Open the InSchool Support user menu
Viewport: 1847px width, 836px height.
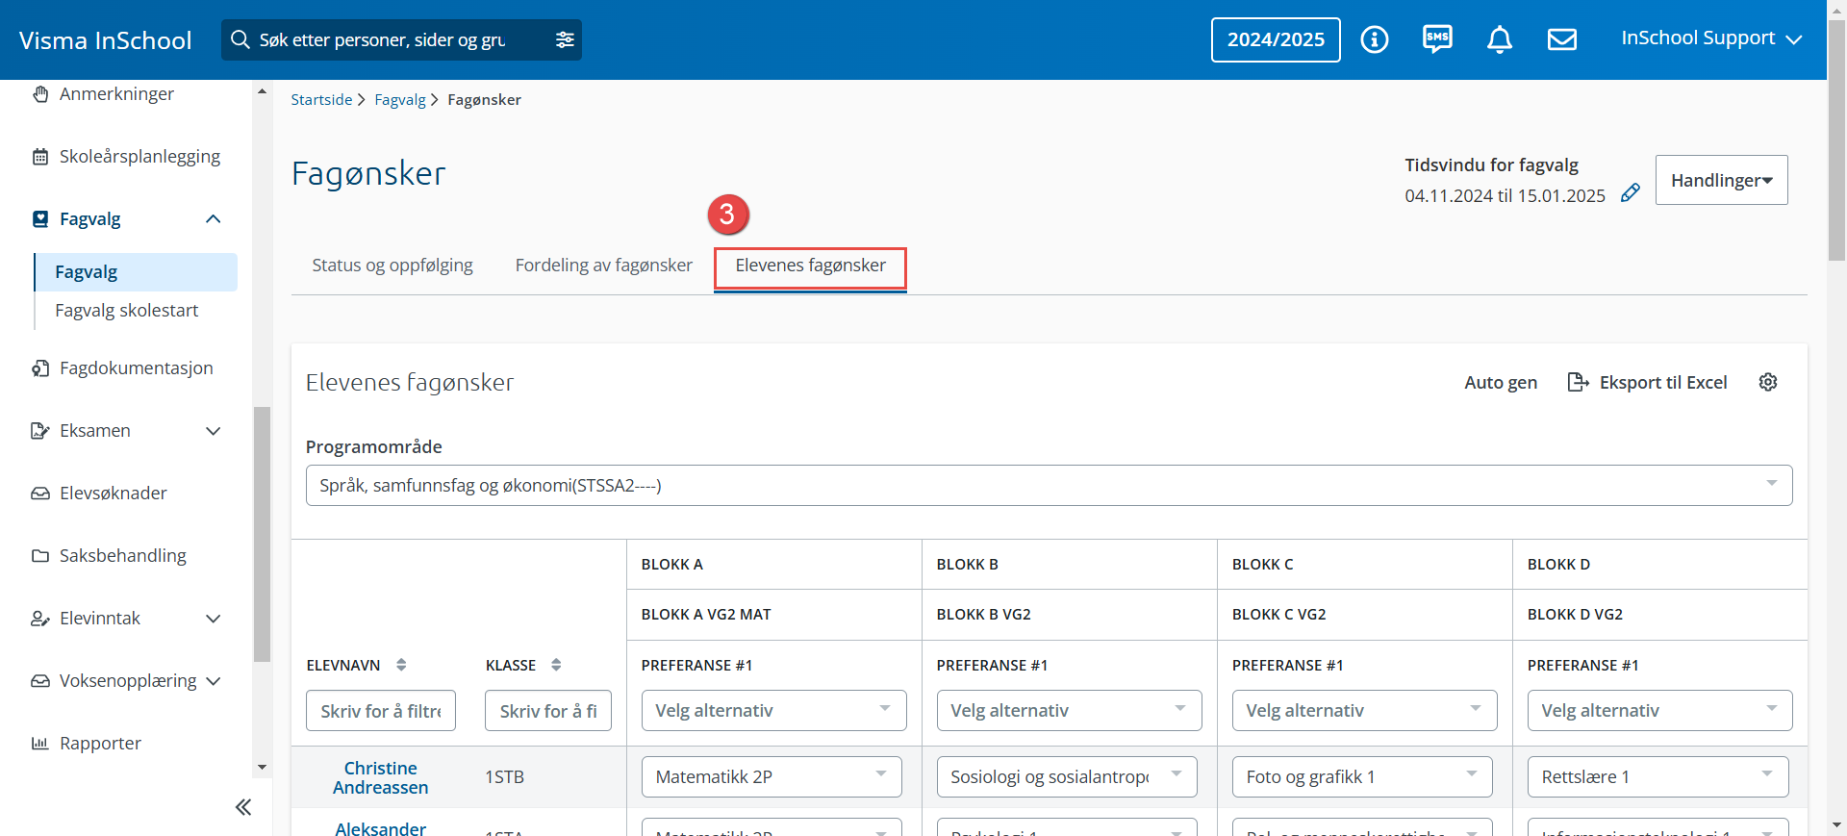[1710, 38]
